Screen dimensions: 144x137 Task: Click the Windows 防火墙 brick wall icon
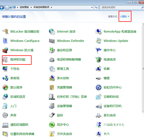tap(5, 50)
